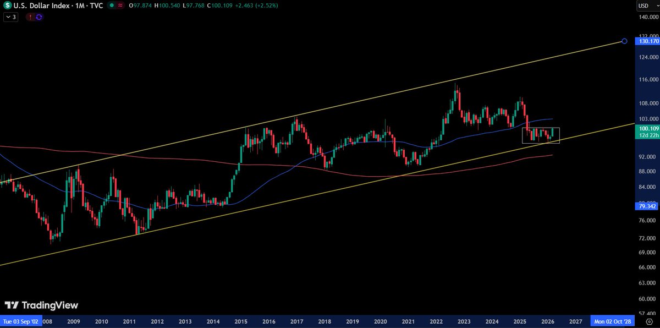Click the 2011 label on time axis

[x=129, y=321]
